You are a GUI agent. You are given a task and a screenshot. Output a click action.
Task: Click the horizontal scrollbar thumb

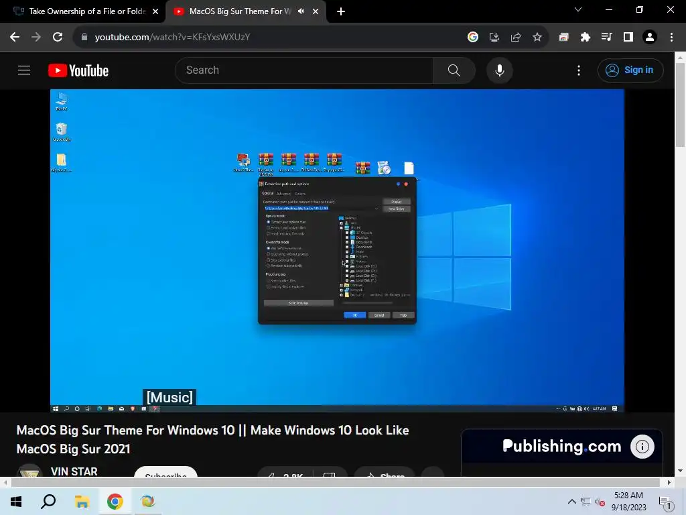click(x=335, y=482)
